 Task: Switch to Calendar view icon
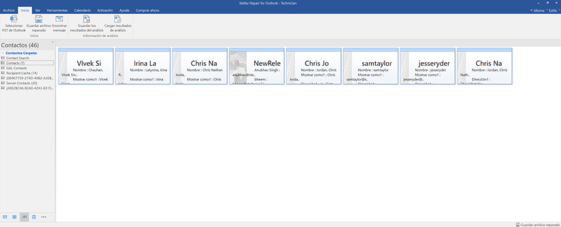point(15,216)
